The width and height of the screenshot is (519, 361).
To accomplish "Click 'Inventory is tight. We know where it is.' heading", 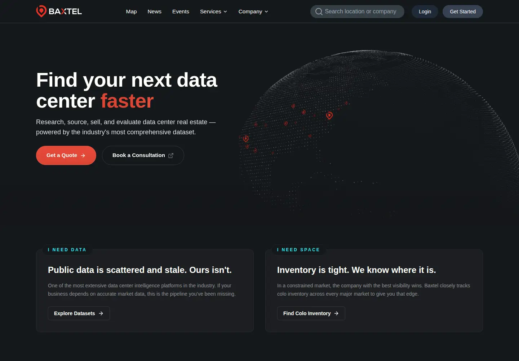I will (356, 270).
